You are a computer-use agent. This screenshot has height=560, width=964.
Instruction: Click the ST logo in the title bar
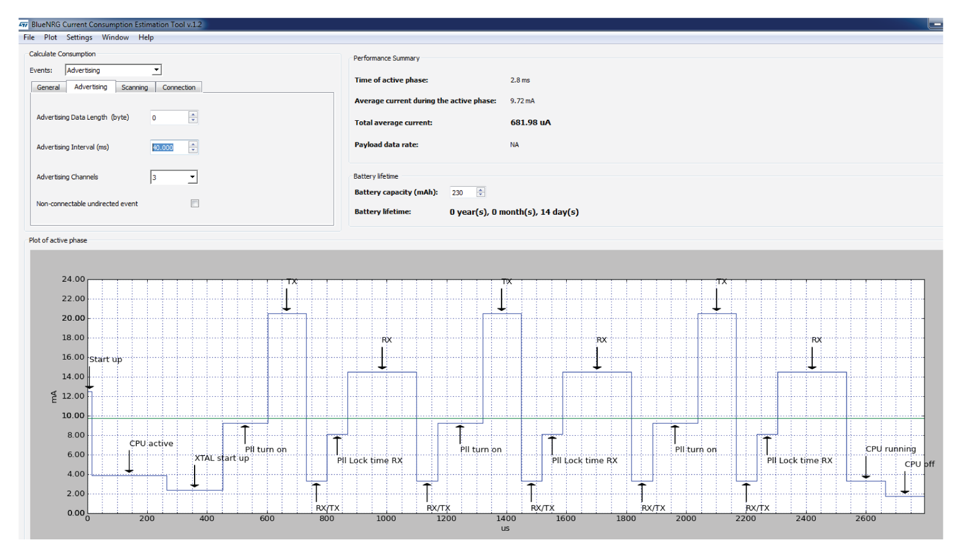[23, 25]
